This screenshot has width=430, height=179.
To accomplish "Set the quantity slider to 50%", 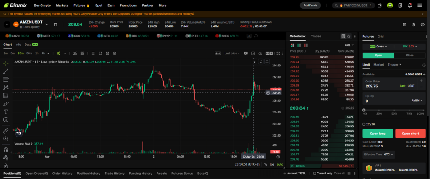I will point(394,110).
